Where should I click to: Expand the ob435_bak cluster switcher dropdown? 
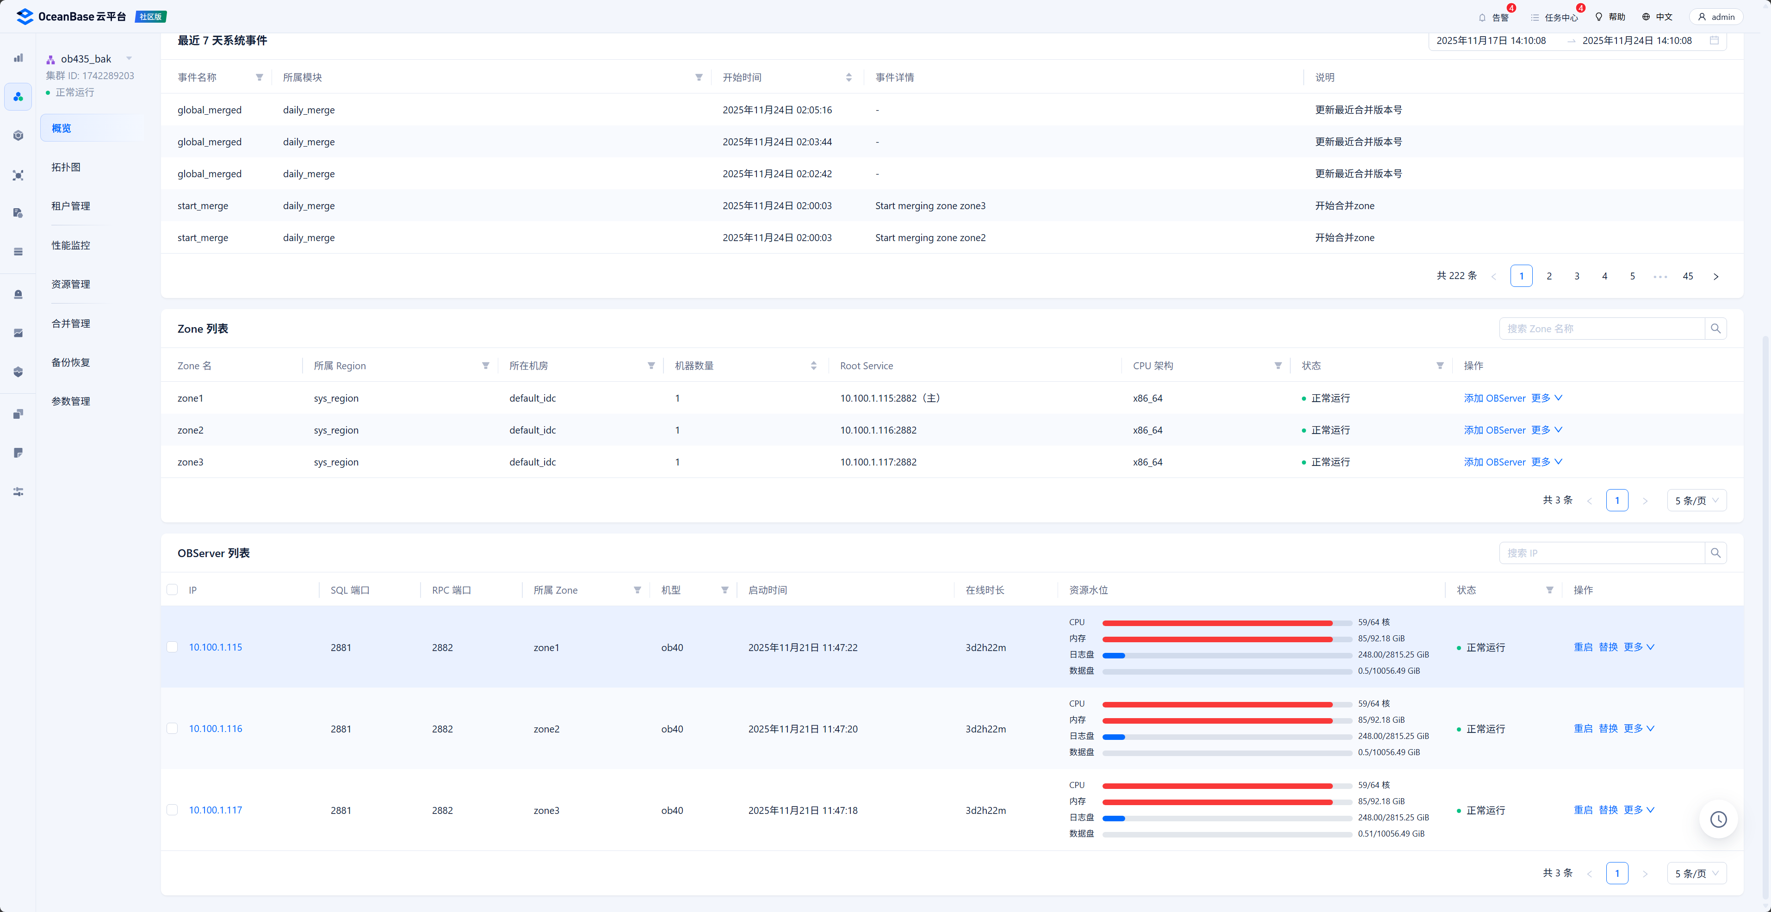pyautogui.click(x=129, y=58)
